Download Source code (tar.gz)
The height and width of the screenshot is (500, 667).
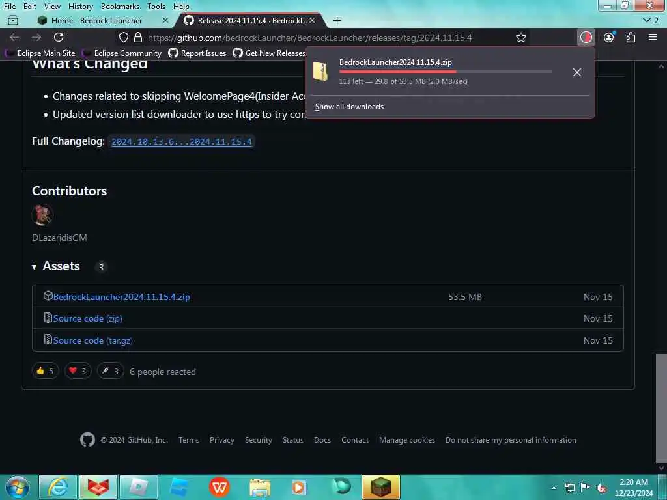coord(92,340)
